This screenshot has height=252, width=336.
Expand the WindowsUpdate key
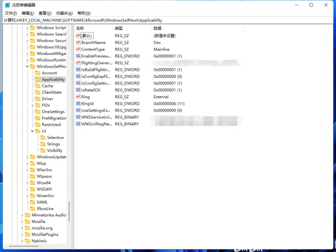[27, 157]
